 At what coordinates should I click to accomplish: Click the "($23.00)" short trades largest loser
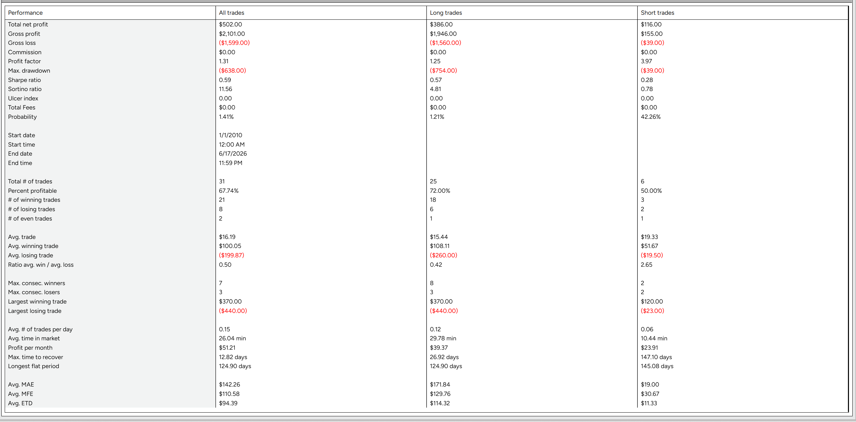pyautogui.click(x=652, y=311)
